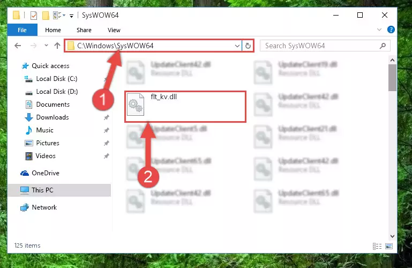Select This PC in navigation pane
412x268 pixels.
point(59,190)
